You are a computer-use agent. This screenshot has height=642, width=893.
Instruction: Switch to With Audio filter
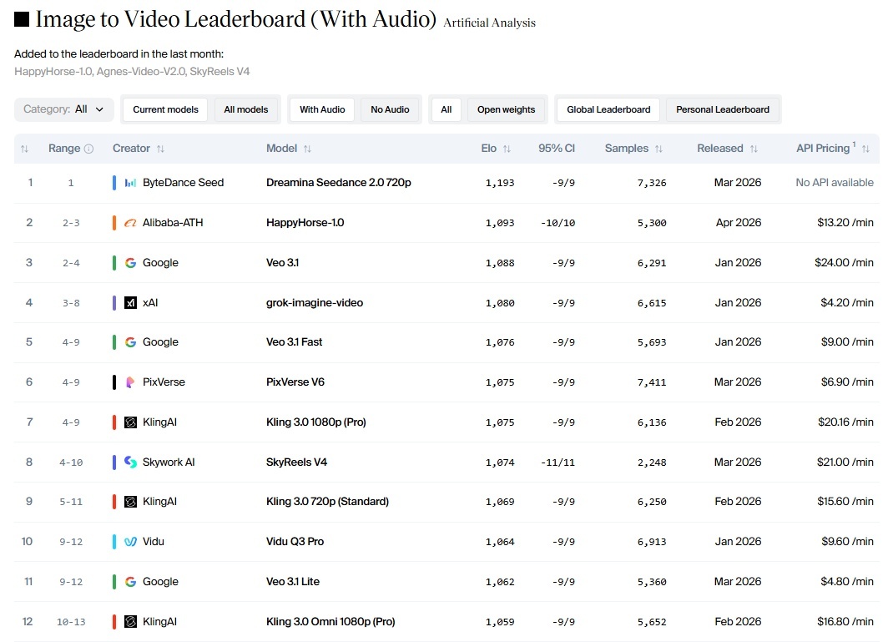[322, 109]
